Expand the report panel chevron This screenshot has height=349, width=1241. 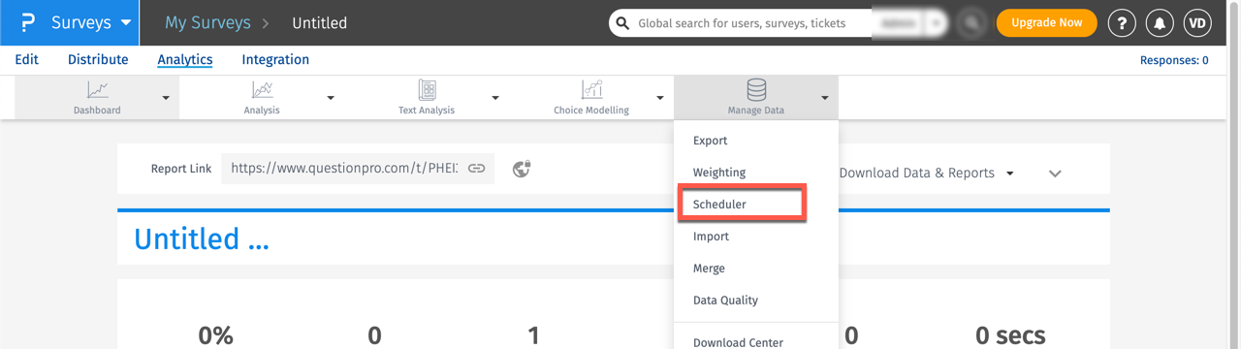click(x=1055, y=174)
